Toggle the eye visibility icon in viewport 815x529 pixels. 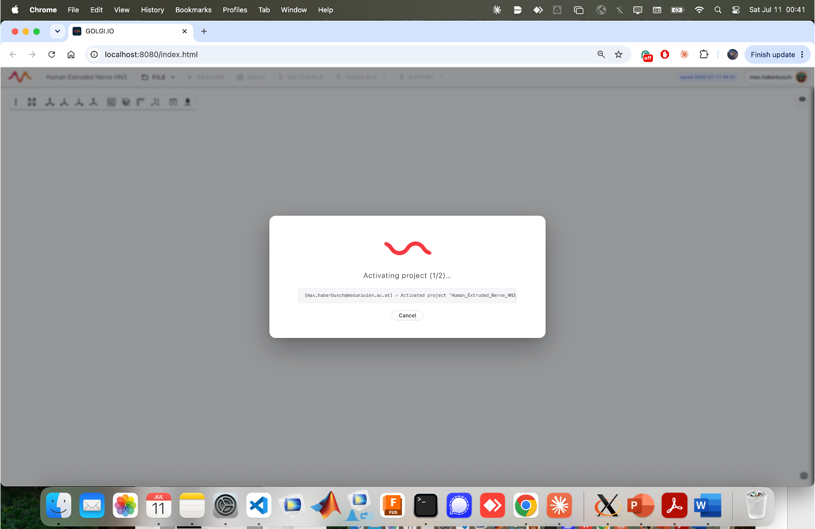pyautogui.click(x=802, y=99)
